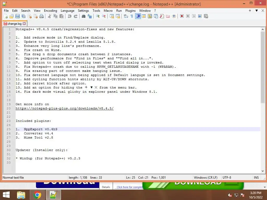The width and height of the screenshot is (267, 200).
Task: Open the Document List panel icon
Action: (156, 16)
